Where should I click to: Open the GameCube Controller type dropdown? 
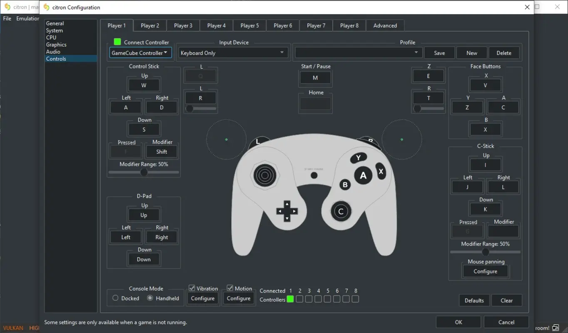140,52
